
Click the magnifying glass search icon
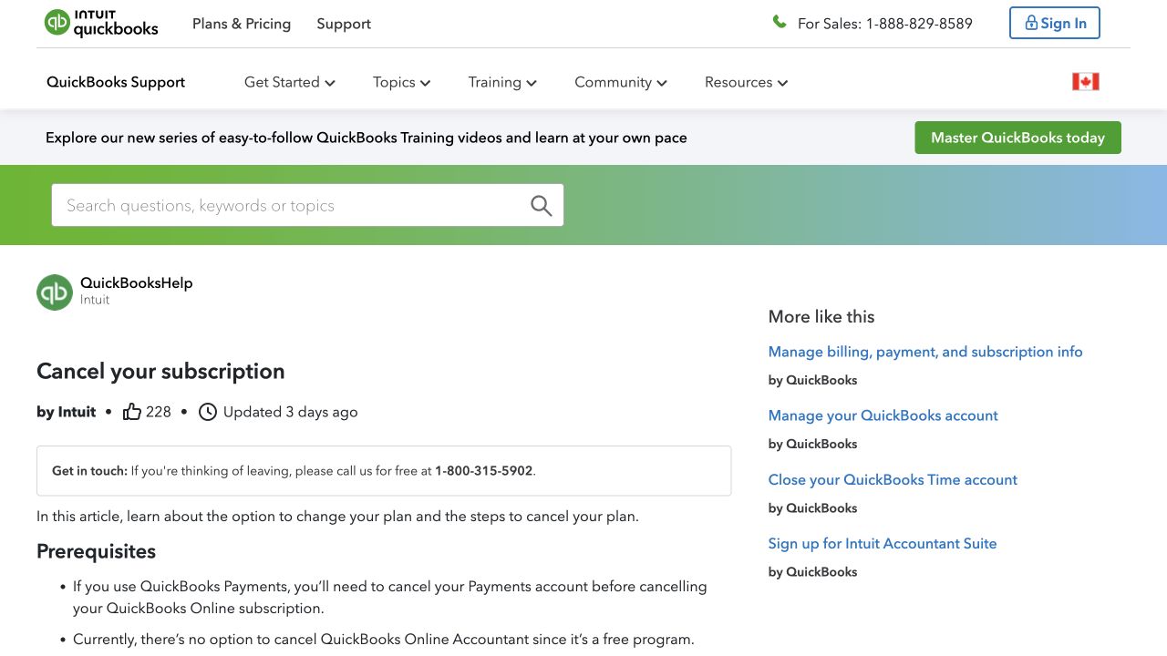pyautogui.click(x=542, y=206)
